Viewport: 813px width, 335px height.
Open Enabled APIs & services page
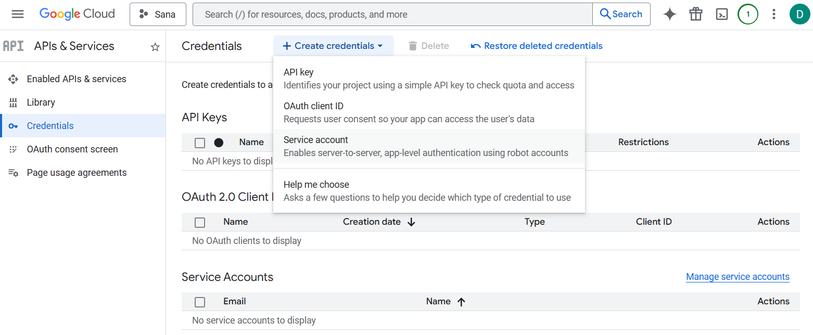[76, 79]
